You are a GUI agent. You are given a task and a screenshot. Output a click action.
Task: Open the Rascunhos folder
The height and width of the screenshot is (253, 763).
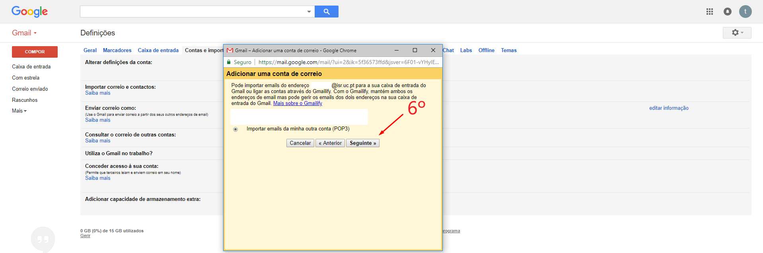tap(25, 100)
